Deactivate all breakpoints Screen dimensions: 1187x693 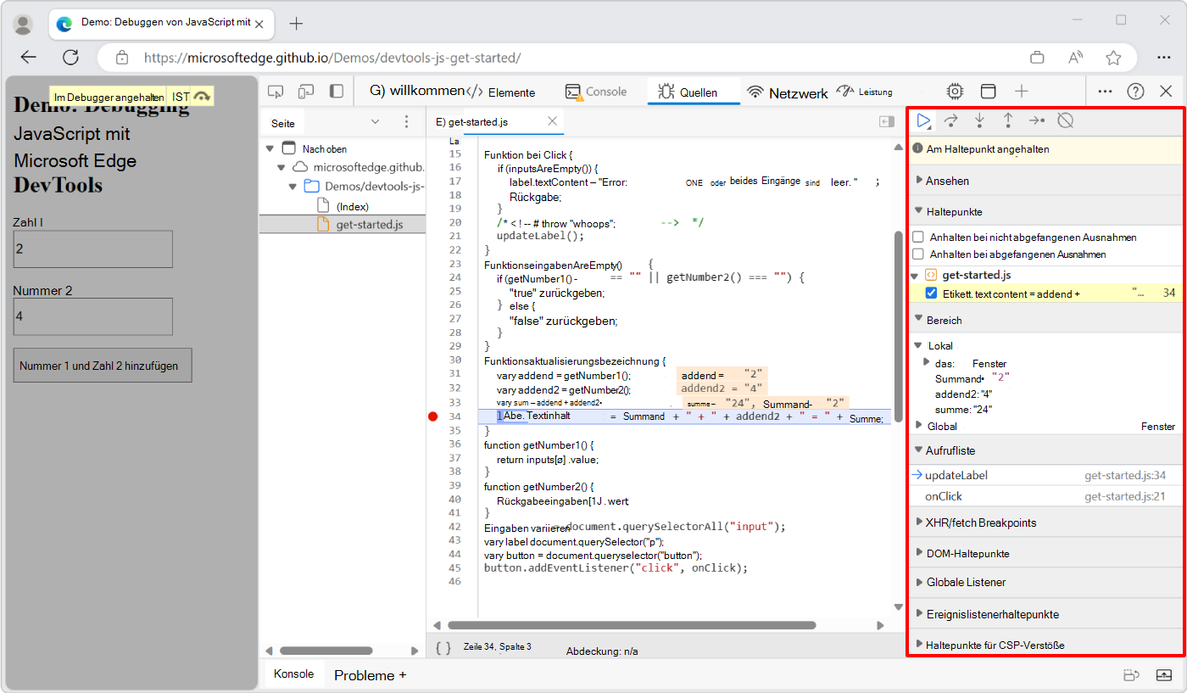coord(1065,120)
